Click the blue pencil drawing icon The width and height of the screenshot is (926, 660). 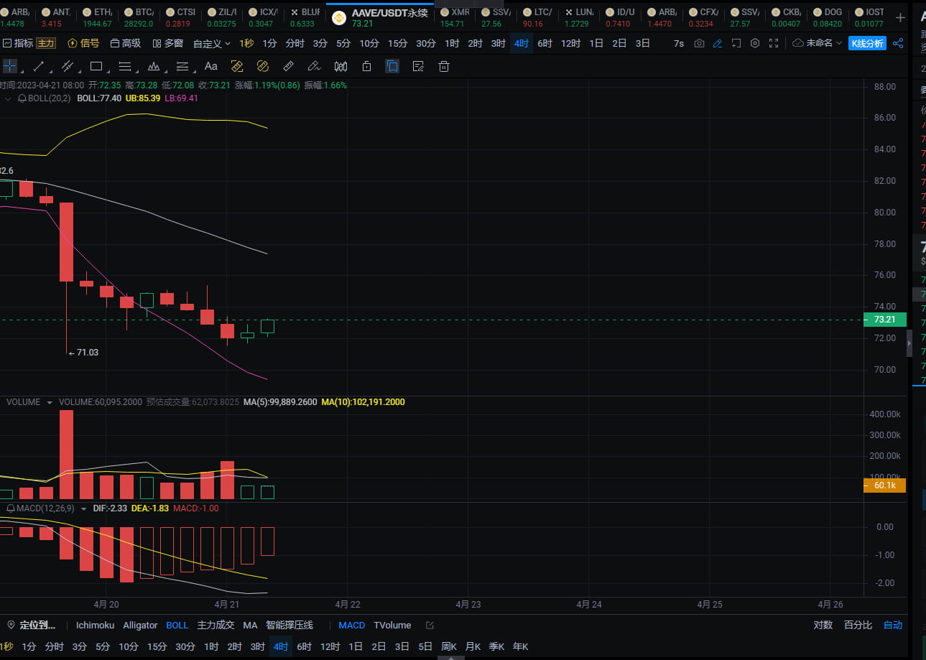point(718,43)
